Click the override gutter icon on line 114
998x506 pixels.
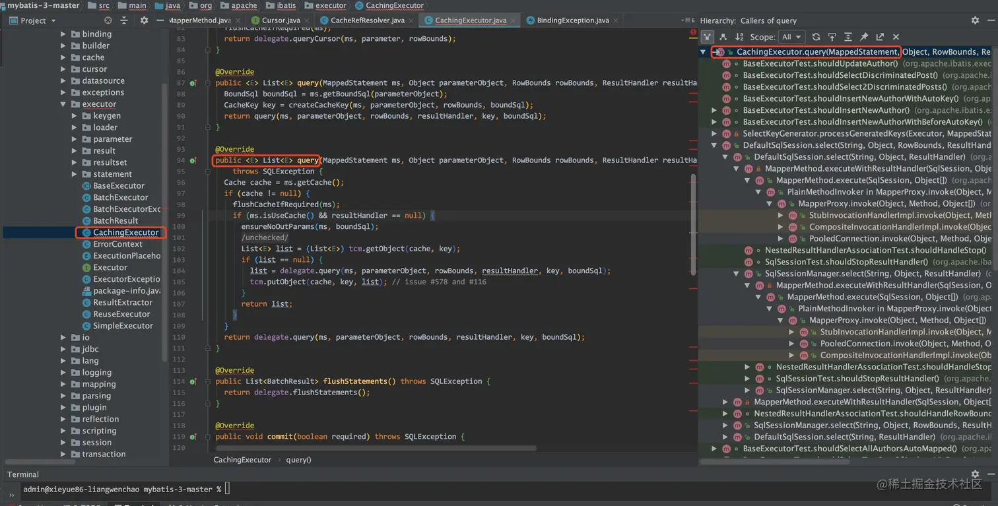pos(193,382)
